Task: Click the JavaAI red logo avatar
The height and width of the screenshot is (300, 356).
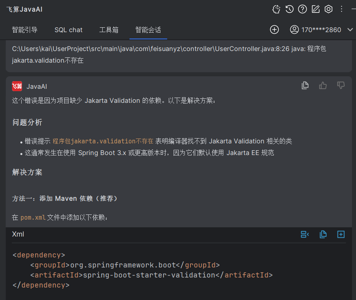Action: 17,86
